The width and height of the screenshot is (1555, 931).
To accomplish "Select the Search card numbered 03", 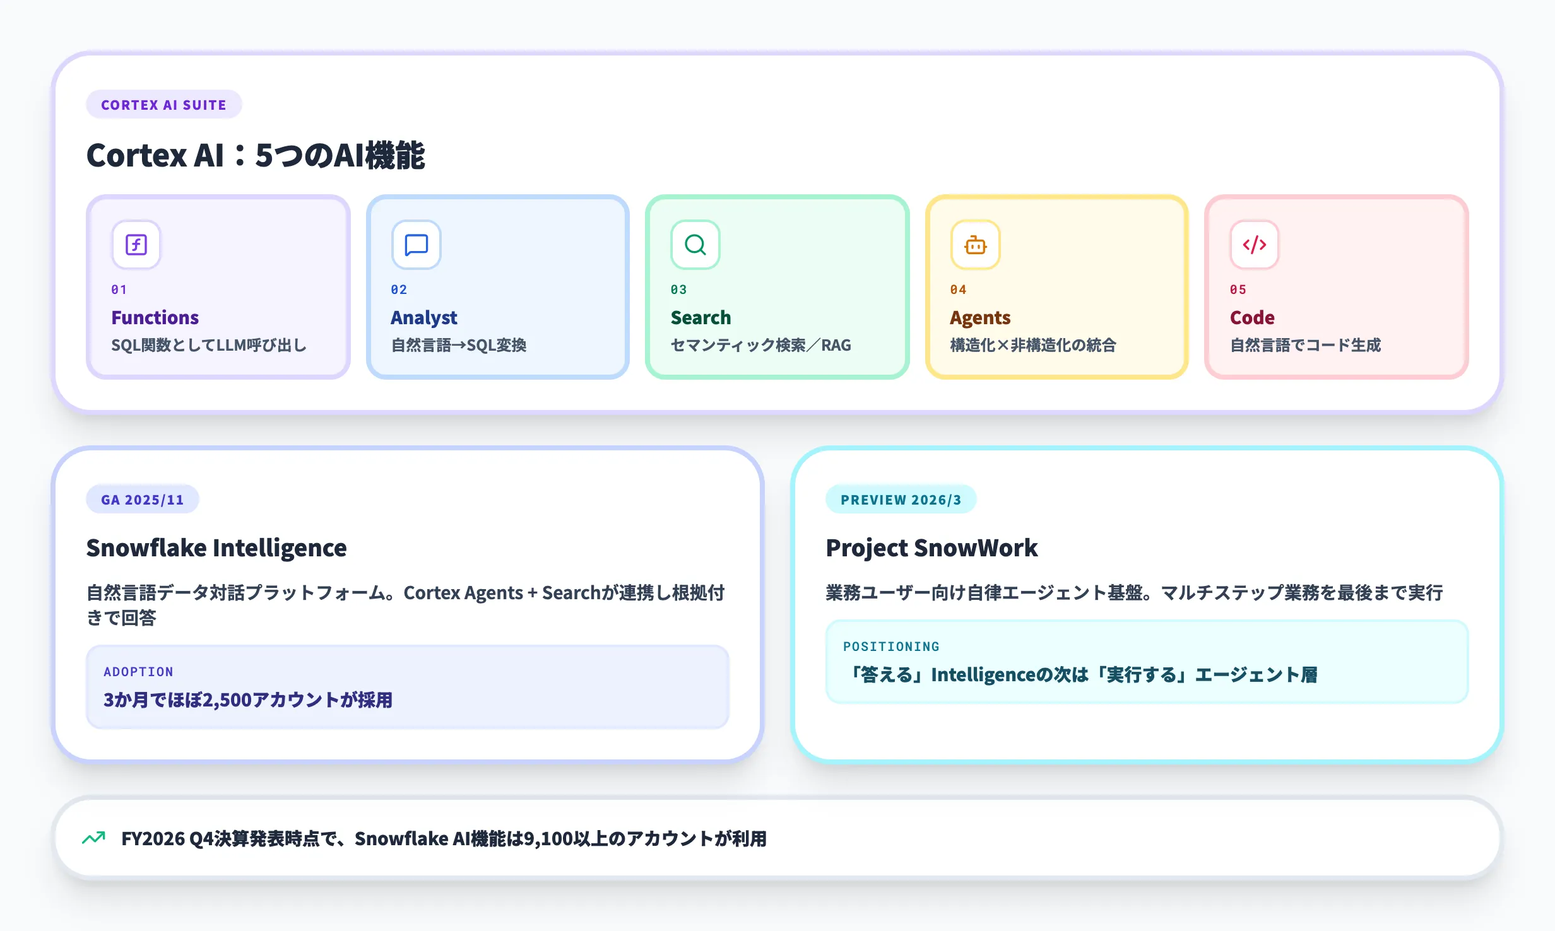I will [x=777, y=287].
